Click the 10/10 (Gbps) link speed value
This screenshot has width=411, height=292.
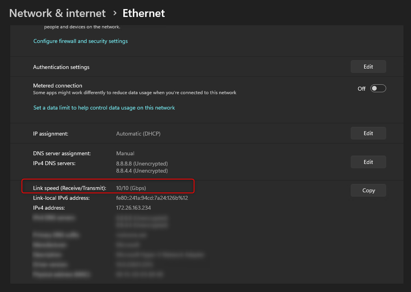point(131,188)
